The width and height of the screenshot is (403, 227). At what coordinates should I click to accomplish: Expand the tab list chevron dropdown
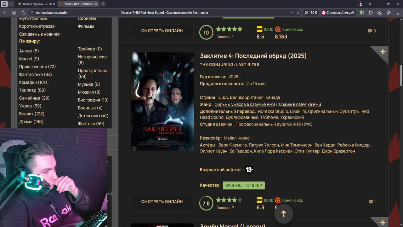coord(11,4)
